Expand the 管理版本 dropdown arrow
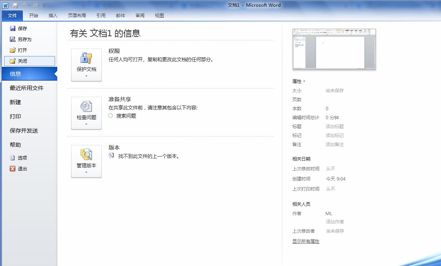441x266 pixels. 86,173
